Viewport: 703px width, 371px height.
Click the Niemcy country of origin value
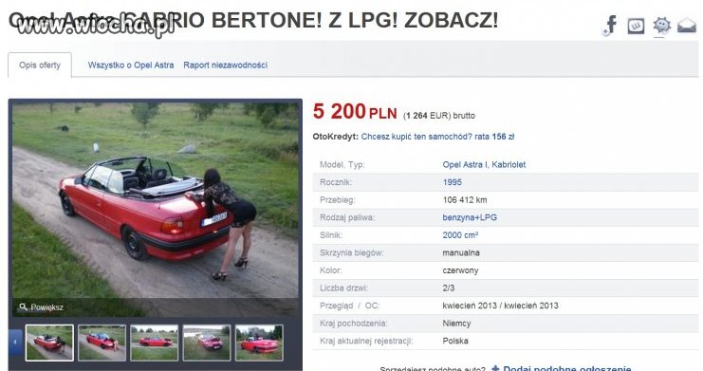(x=456, y=323)
